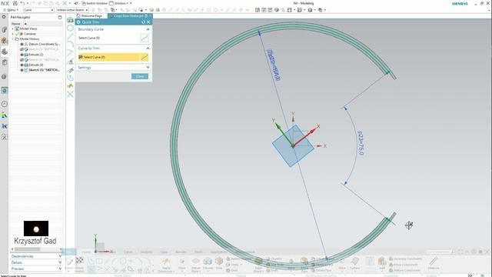Select the Extrude (4) feature row
Screen dimensions: 492x277
click(x=36, y=65)
